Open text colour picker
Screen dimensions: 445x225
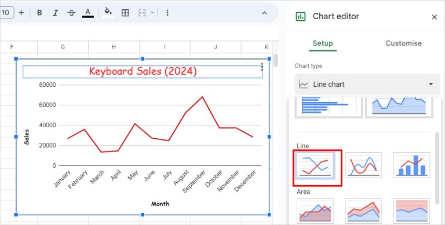87,13
